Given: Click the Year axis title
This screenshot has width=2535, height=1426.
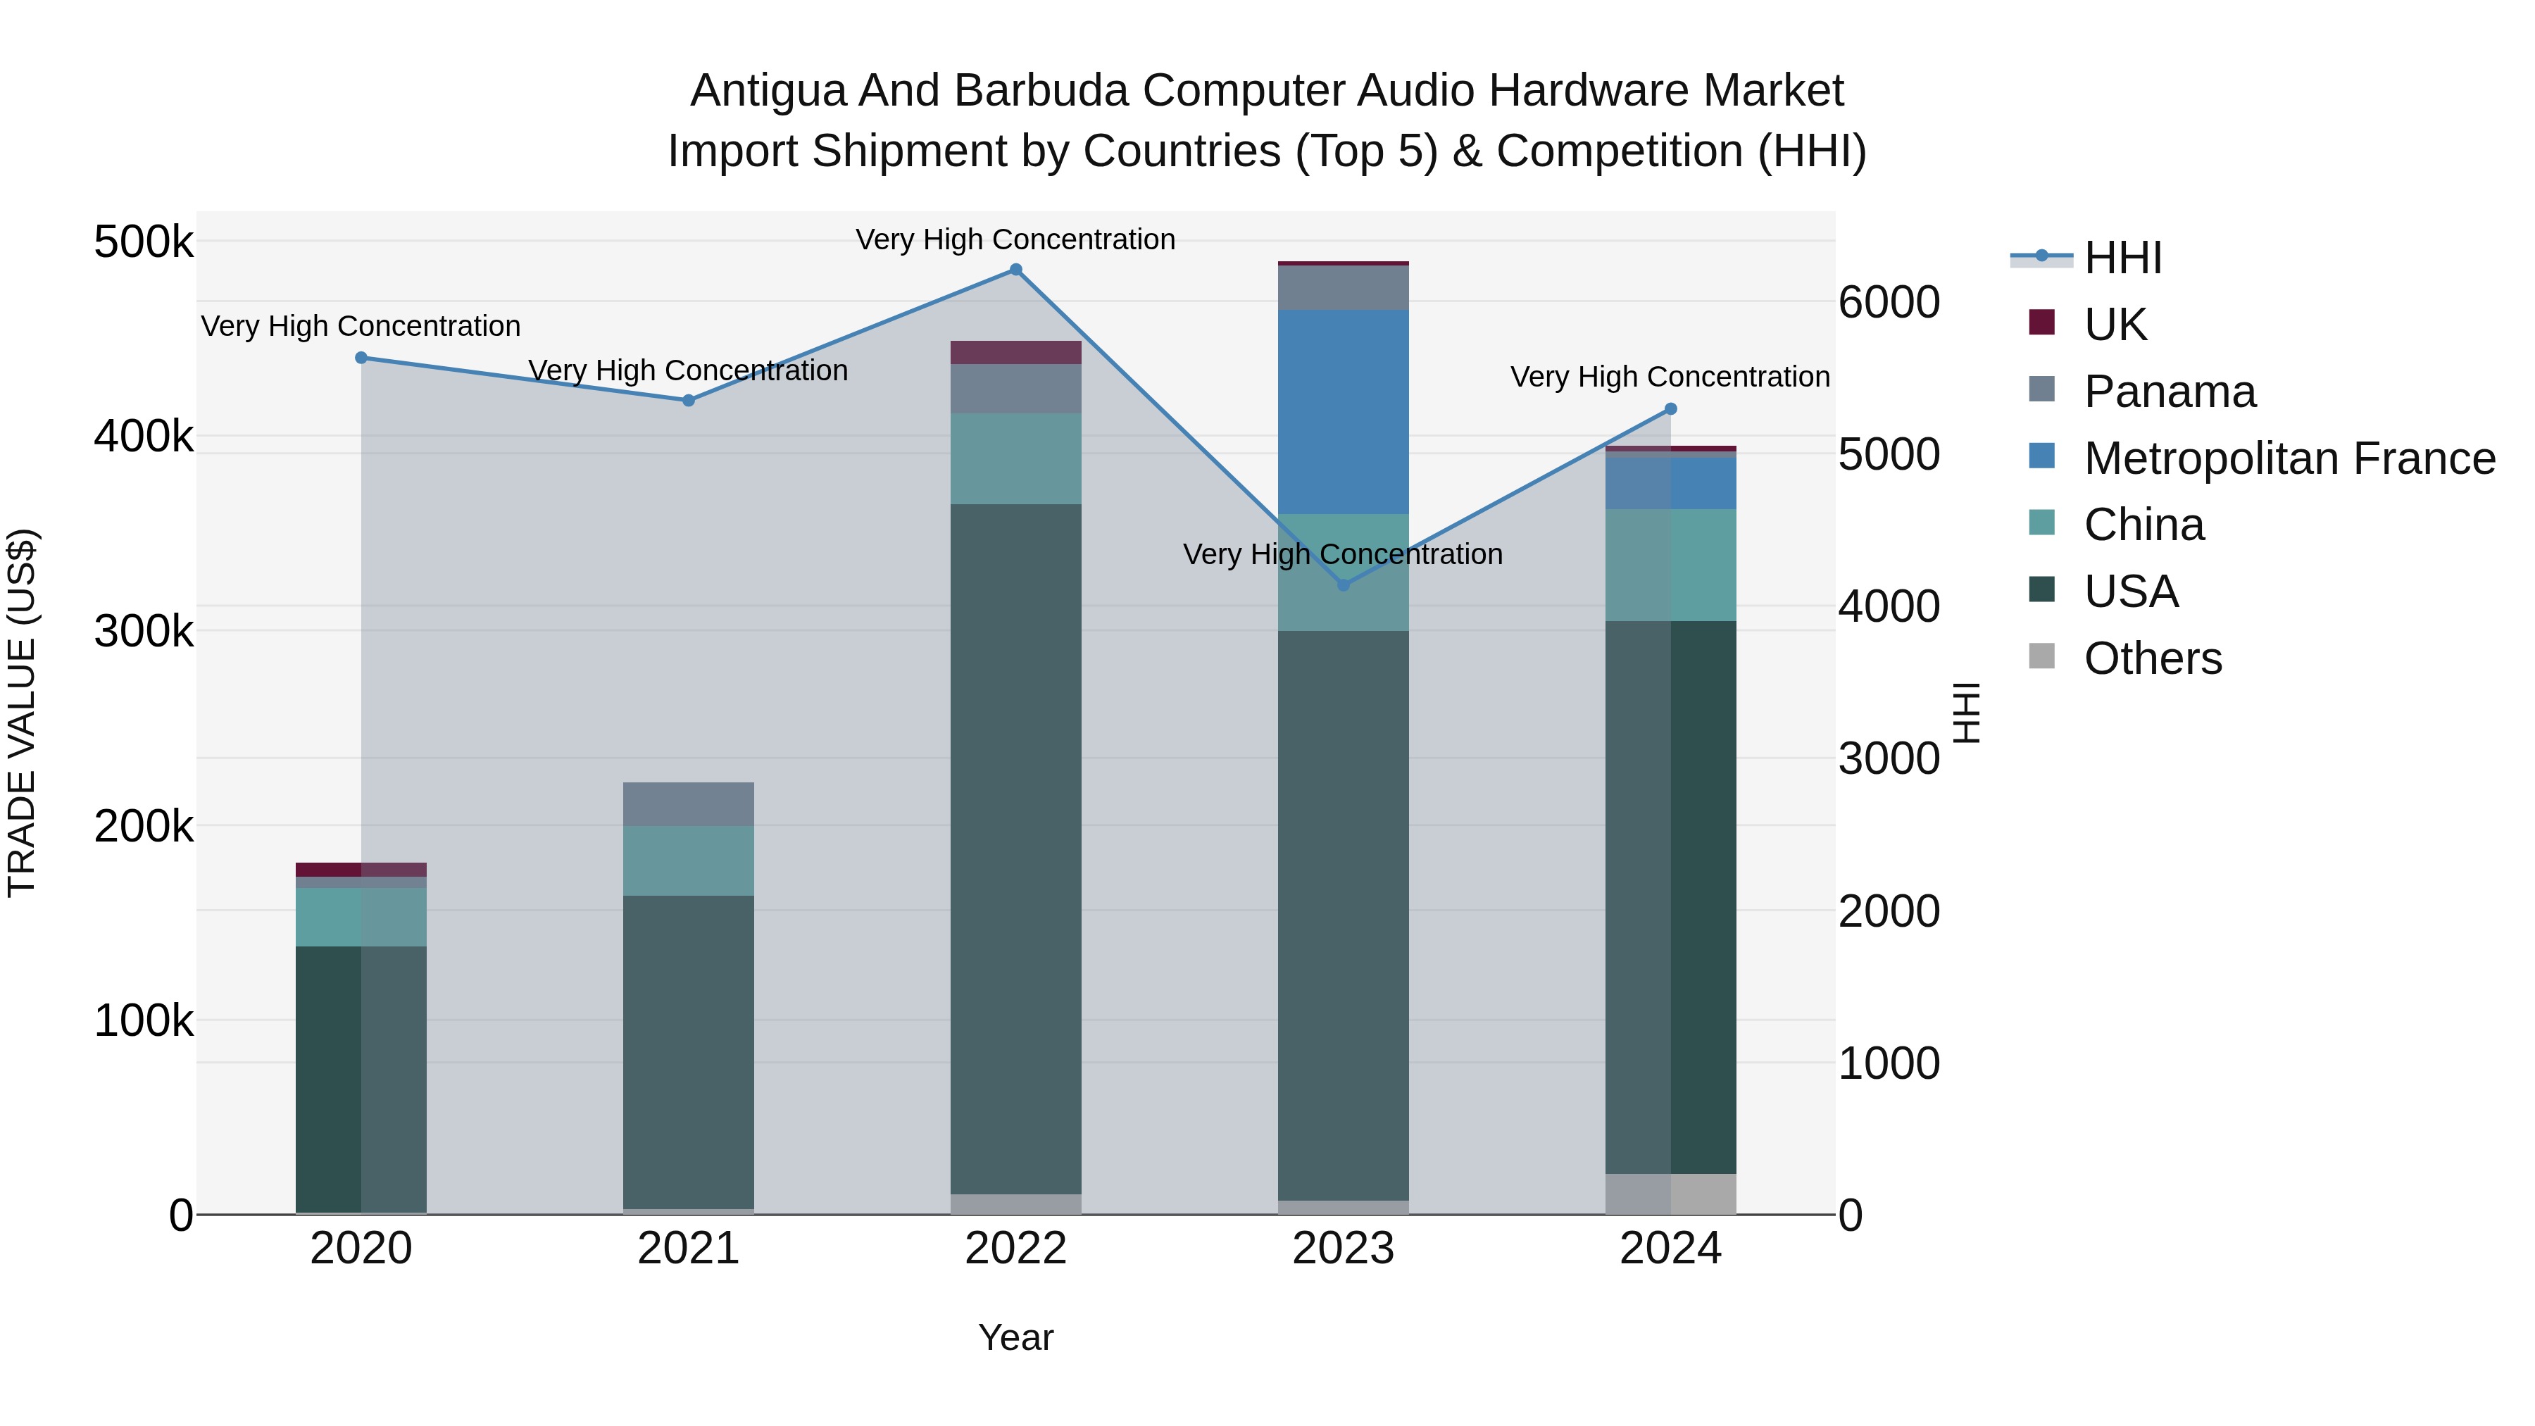Looking at the screenshot, I should tap(1015, 1337).
